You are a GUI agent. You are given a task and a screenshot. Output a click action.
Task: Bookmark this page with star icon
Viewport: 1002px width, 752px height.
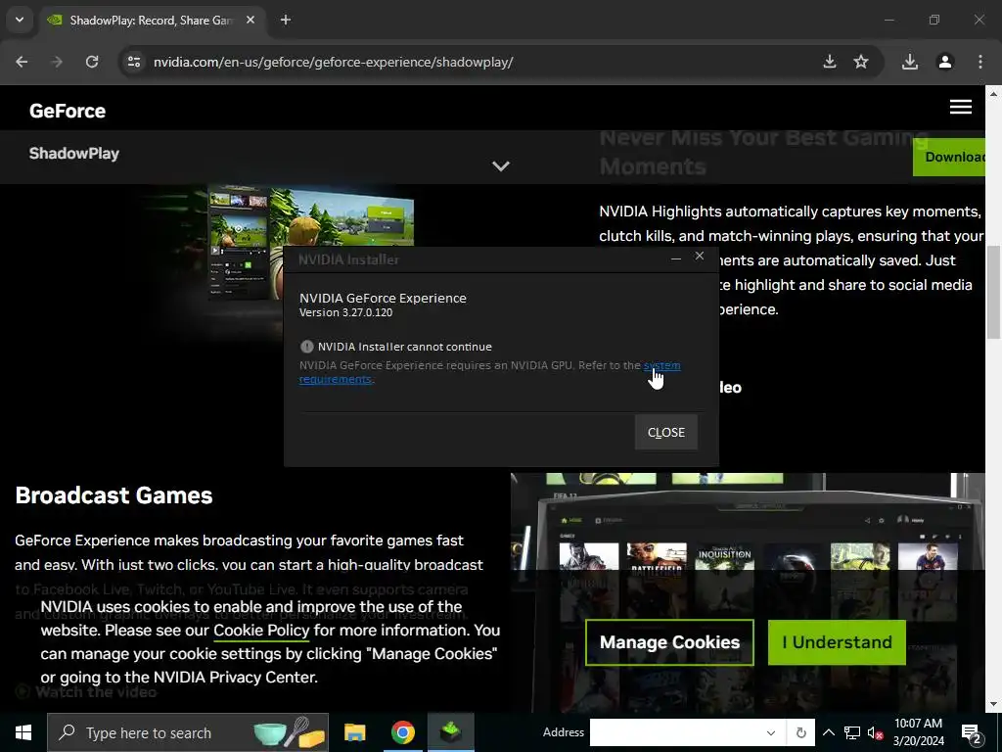coord(861,62)
